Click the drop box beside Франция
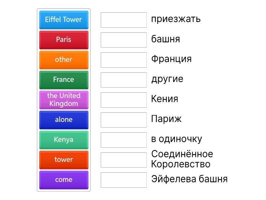Image resolution: width=266 pixels, height=200 pixels. pyautogui.click(x=124, y=60)
